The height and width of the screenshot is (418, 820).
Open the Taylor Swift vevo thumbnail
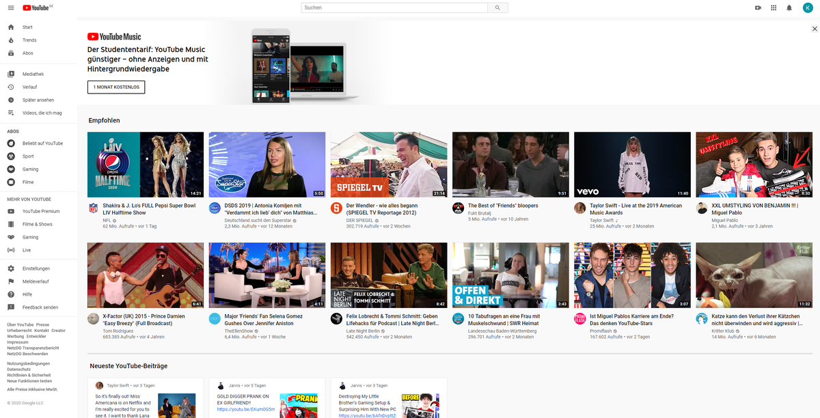pos(632,165)
